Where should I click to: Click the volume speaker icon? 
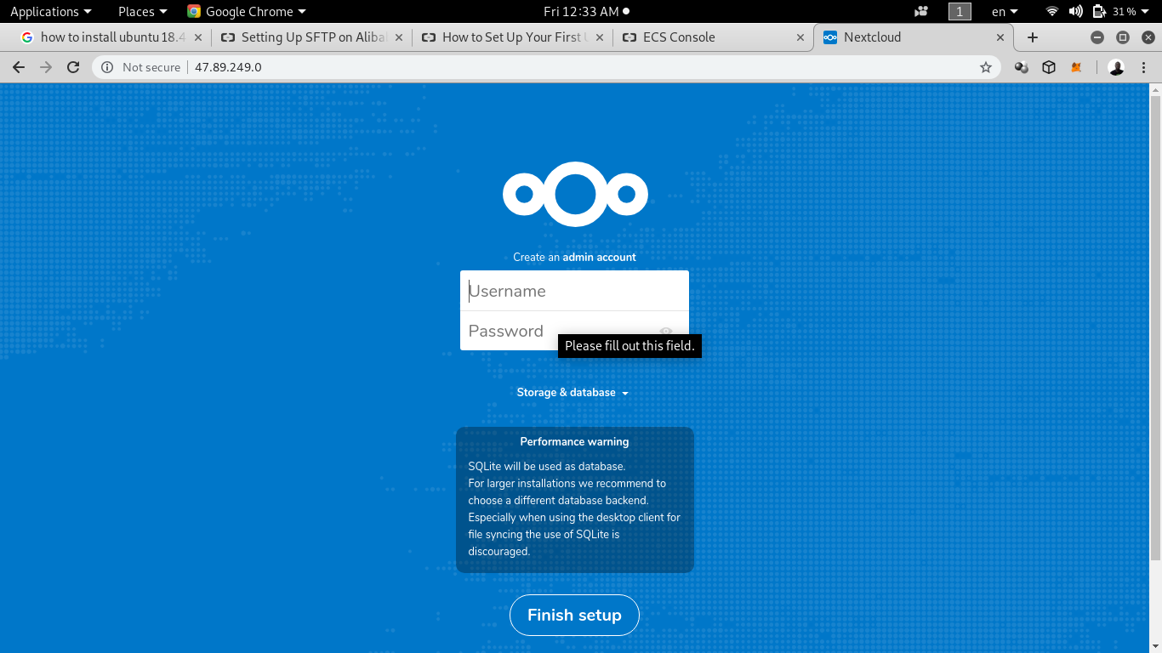(1075, 11)
